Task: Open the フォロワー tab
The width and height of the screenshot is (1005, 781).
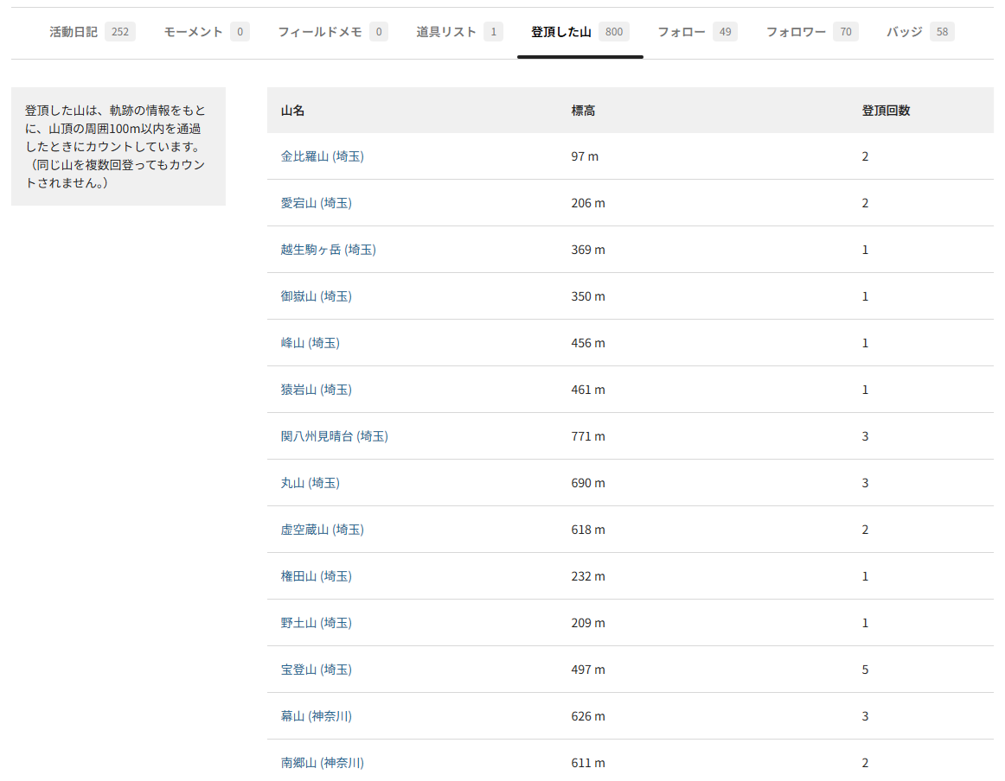Action: point(811,32)
